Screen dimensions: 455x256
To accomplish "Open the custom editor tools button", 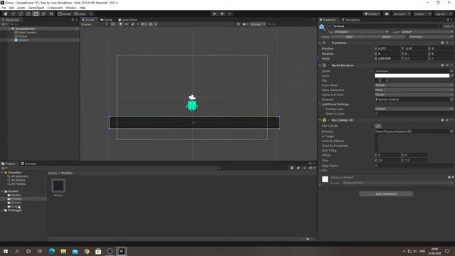I will pyautogui.click(x=51, y=14).
